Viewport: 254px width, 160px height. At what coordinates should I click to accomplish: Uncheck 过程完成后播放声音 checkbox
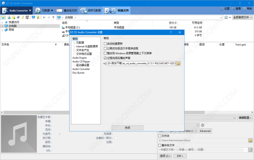[105, 58]
